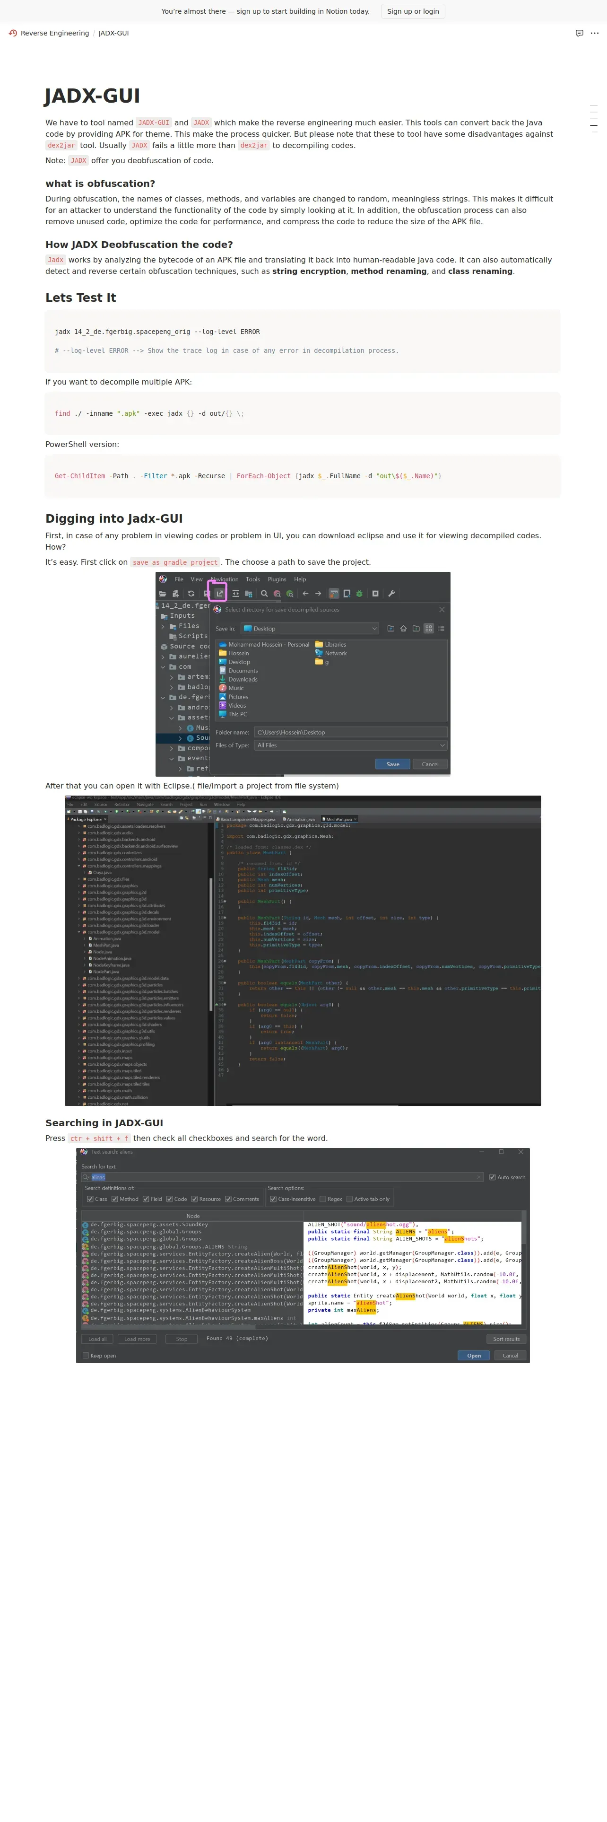The height and width of the screenshot is (1822, 607).
Task: Click the up-one-level folder icon in save dialog
Action: point(391,628)
